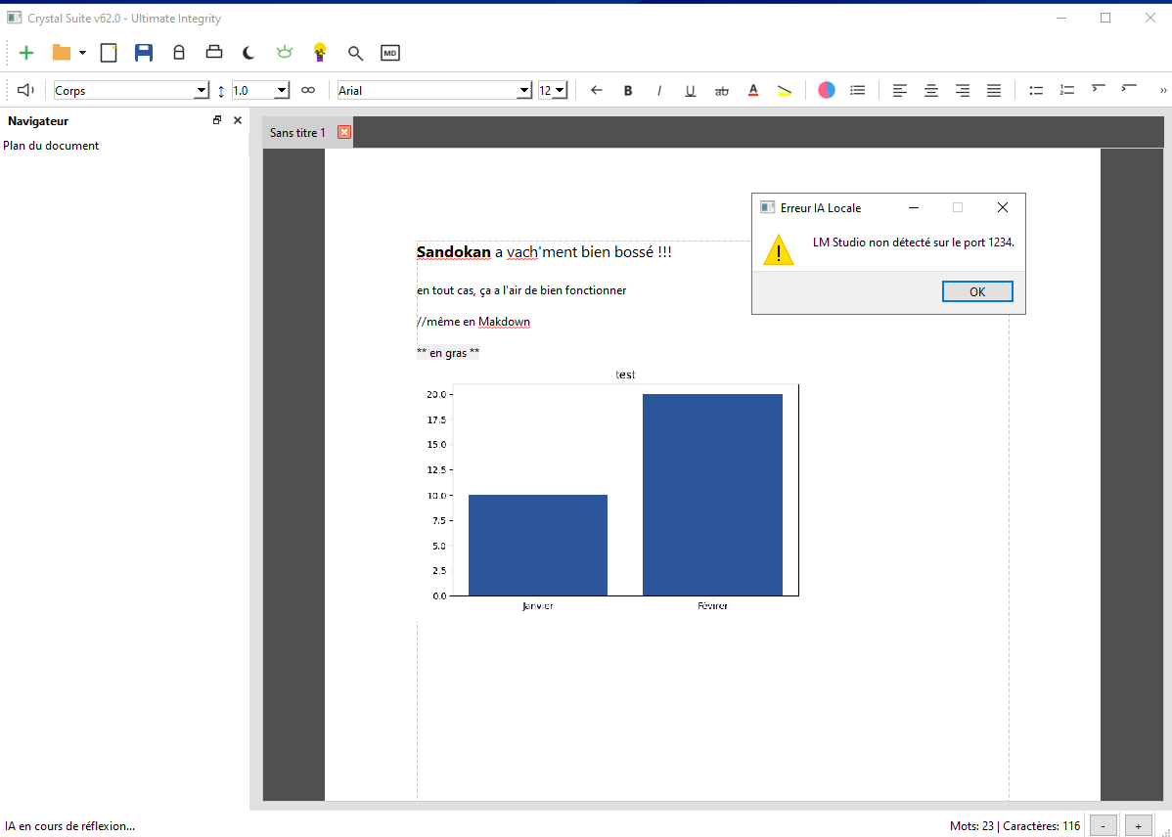The width and height of the screenshot is (1172, 837).
Task: Save the document with the floppy disk icon
Action: [x=144, y=53]
